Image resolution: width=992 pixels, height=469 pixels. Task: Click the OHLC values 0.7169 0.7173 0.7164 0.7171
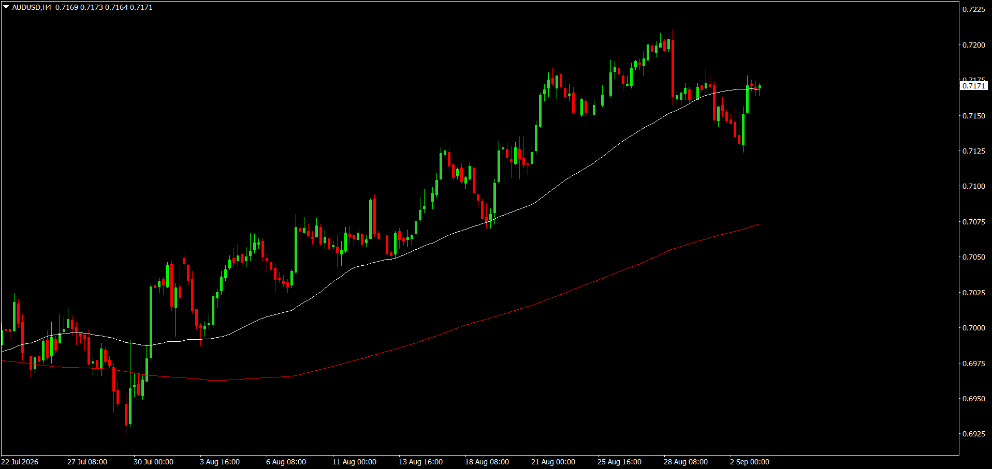coord(104,7)
